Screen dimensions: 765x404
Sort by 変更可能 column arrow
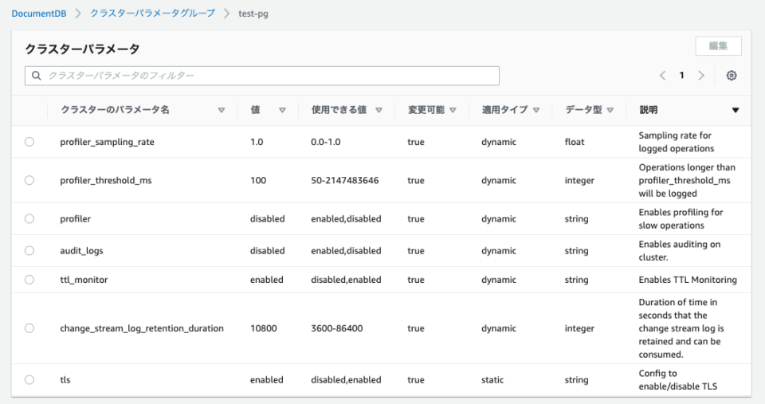[453, 110]
